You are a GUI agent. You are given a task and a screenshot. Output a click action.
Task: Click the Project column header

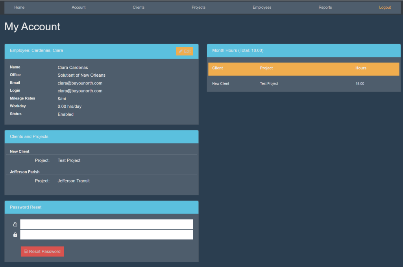(266, 68)
